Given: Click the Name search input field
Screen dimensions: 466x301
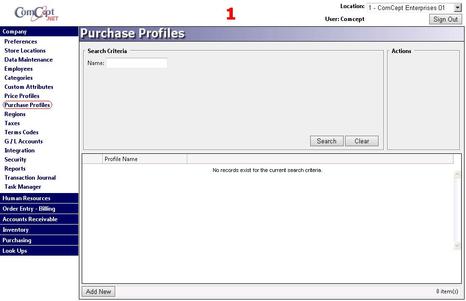Looking at the screenshot, I should click(137, 63).
